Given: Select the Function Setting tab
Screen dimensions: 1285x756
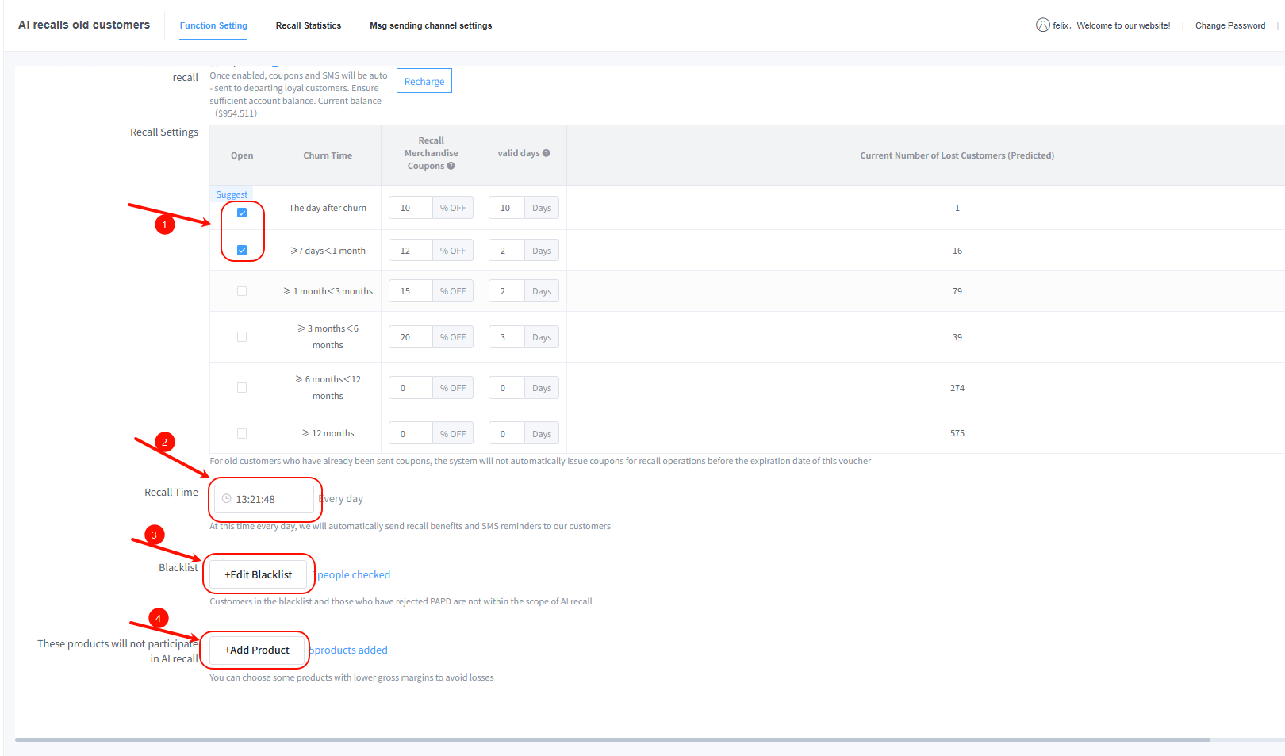Looking at the screenshot, I should point(213,25).
